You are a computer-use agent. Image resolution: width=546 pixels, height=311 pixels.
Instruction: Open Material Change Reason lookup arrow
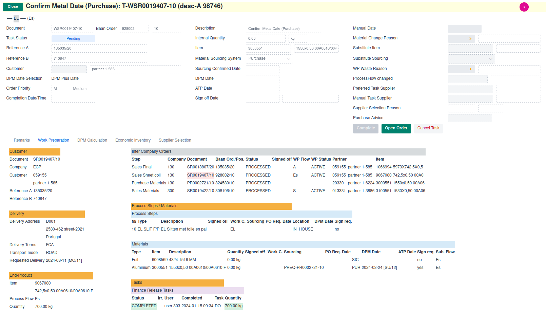470,39
